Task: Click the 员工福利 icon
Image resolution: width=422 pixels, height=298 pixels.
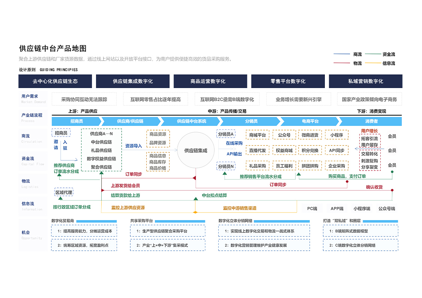Action: pos(284,165)
